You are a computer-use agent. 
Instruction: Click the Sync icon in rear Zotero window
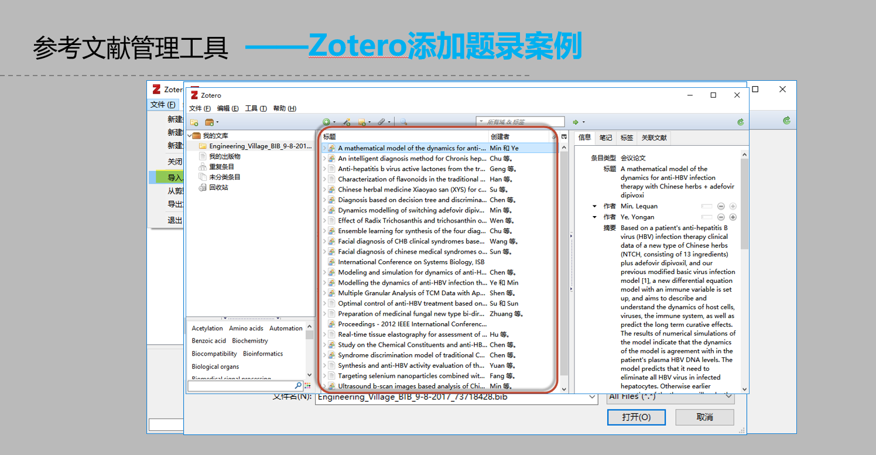tap(786, 120)
